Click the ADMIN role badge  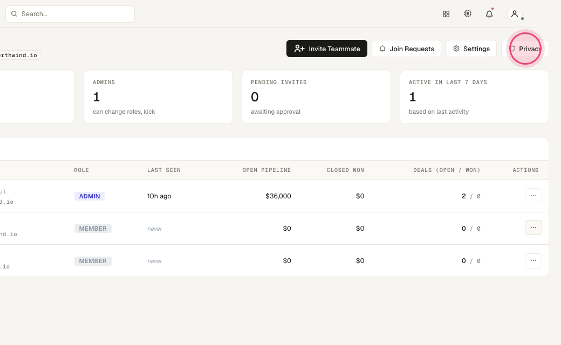point(90,196)
